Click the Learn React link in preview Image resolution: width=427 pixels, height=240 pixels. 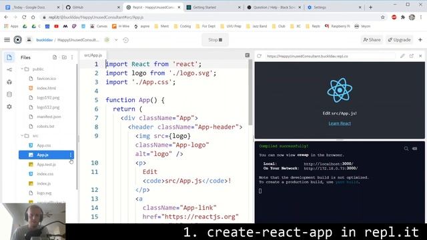340,123
